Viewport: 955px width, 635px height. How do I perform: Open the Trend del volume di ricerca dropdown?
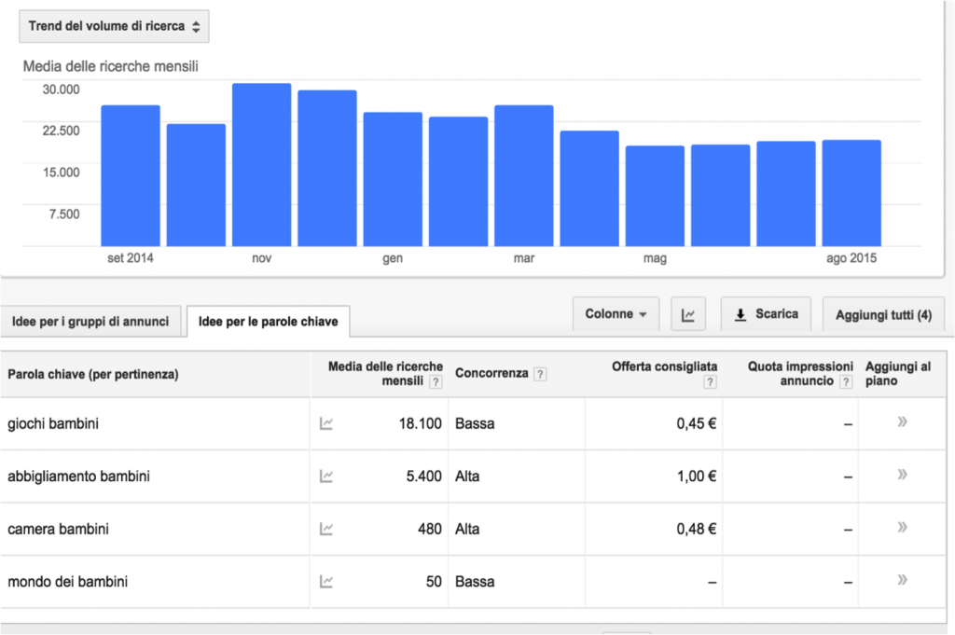(114, 26)
